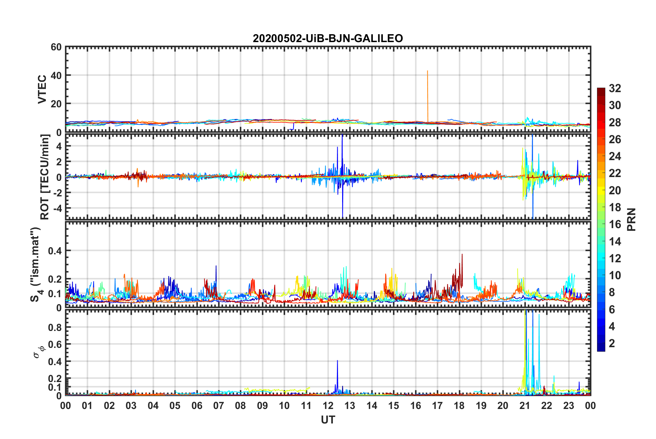Image resolution: width=656 pixels, height=439 pixels.
Task: Click the S4 ("ism.mat") axis label
Action: [x=36, y=264]
